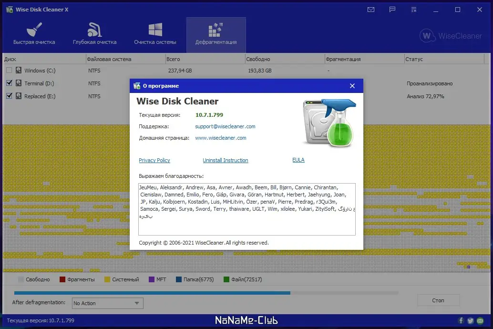493x329 pixels.
Task: Click the 193,83 GB free space cell
Action: 260,71
